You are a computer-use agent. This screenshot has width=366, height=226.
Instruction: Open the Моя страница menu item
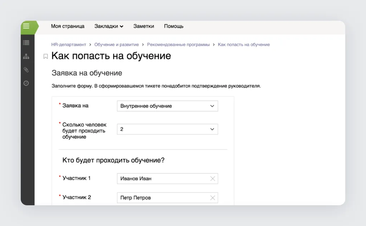click(x=68, y=26)
